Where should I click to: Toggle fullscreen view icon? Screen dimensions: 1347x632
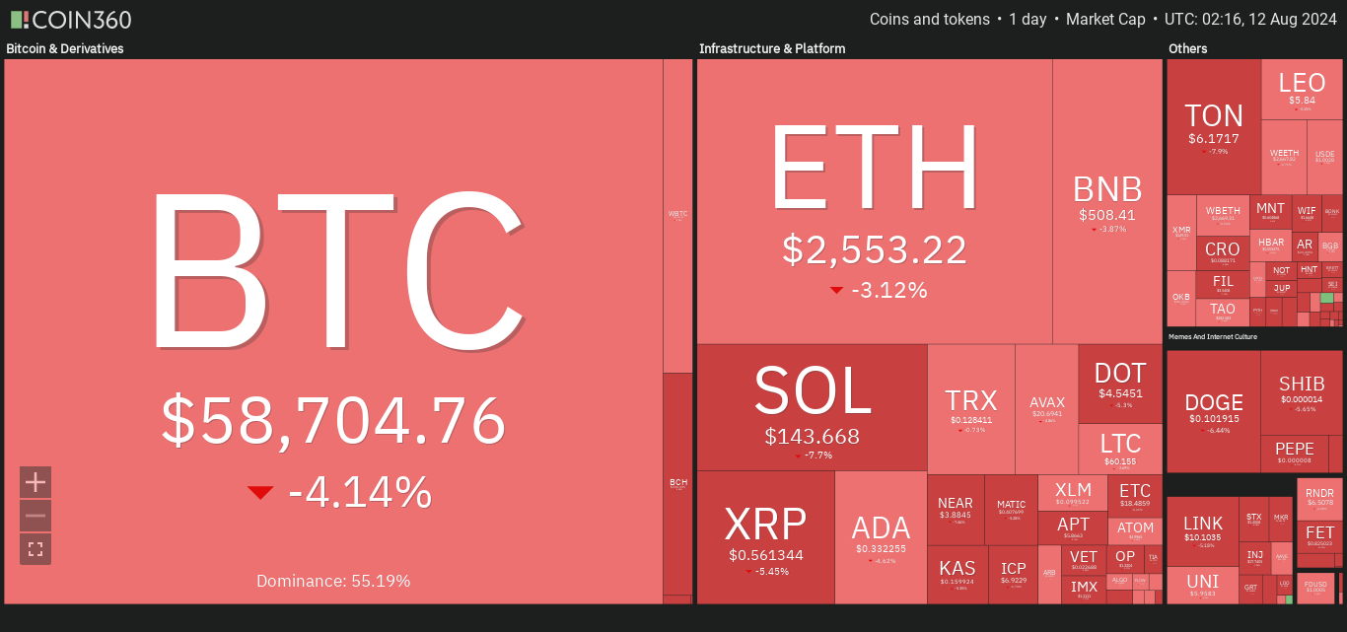point(35,549)
